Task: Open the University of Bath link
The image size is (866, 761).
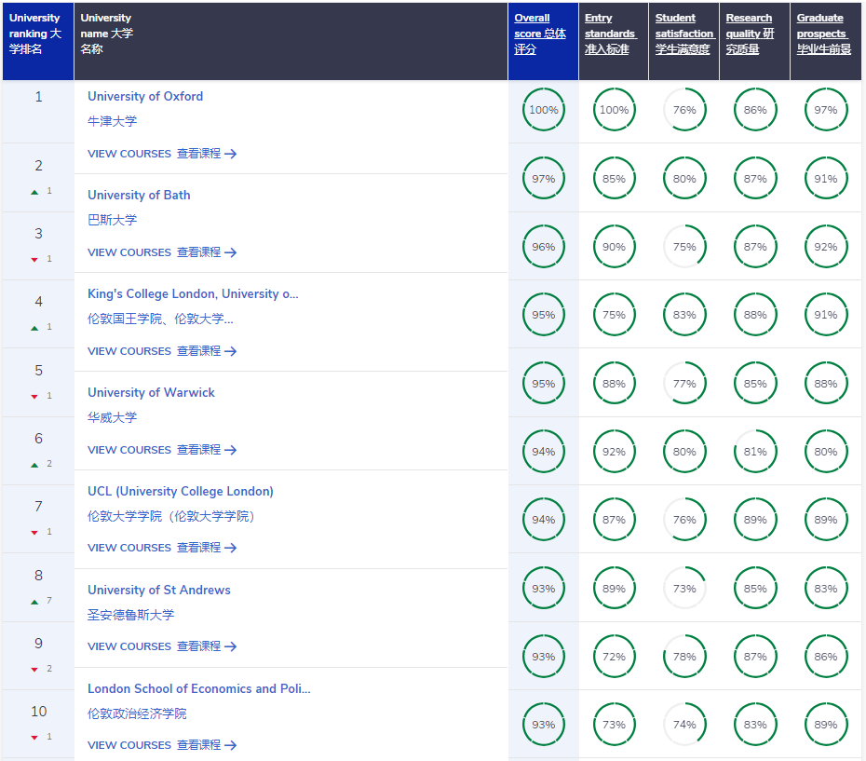Action: click(139, 195)
